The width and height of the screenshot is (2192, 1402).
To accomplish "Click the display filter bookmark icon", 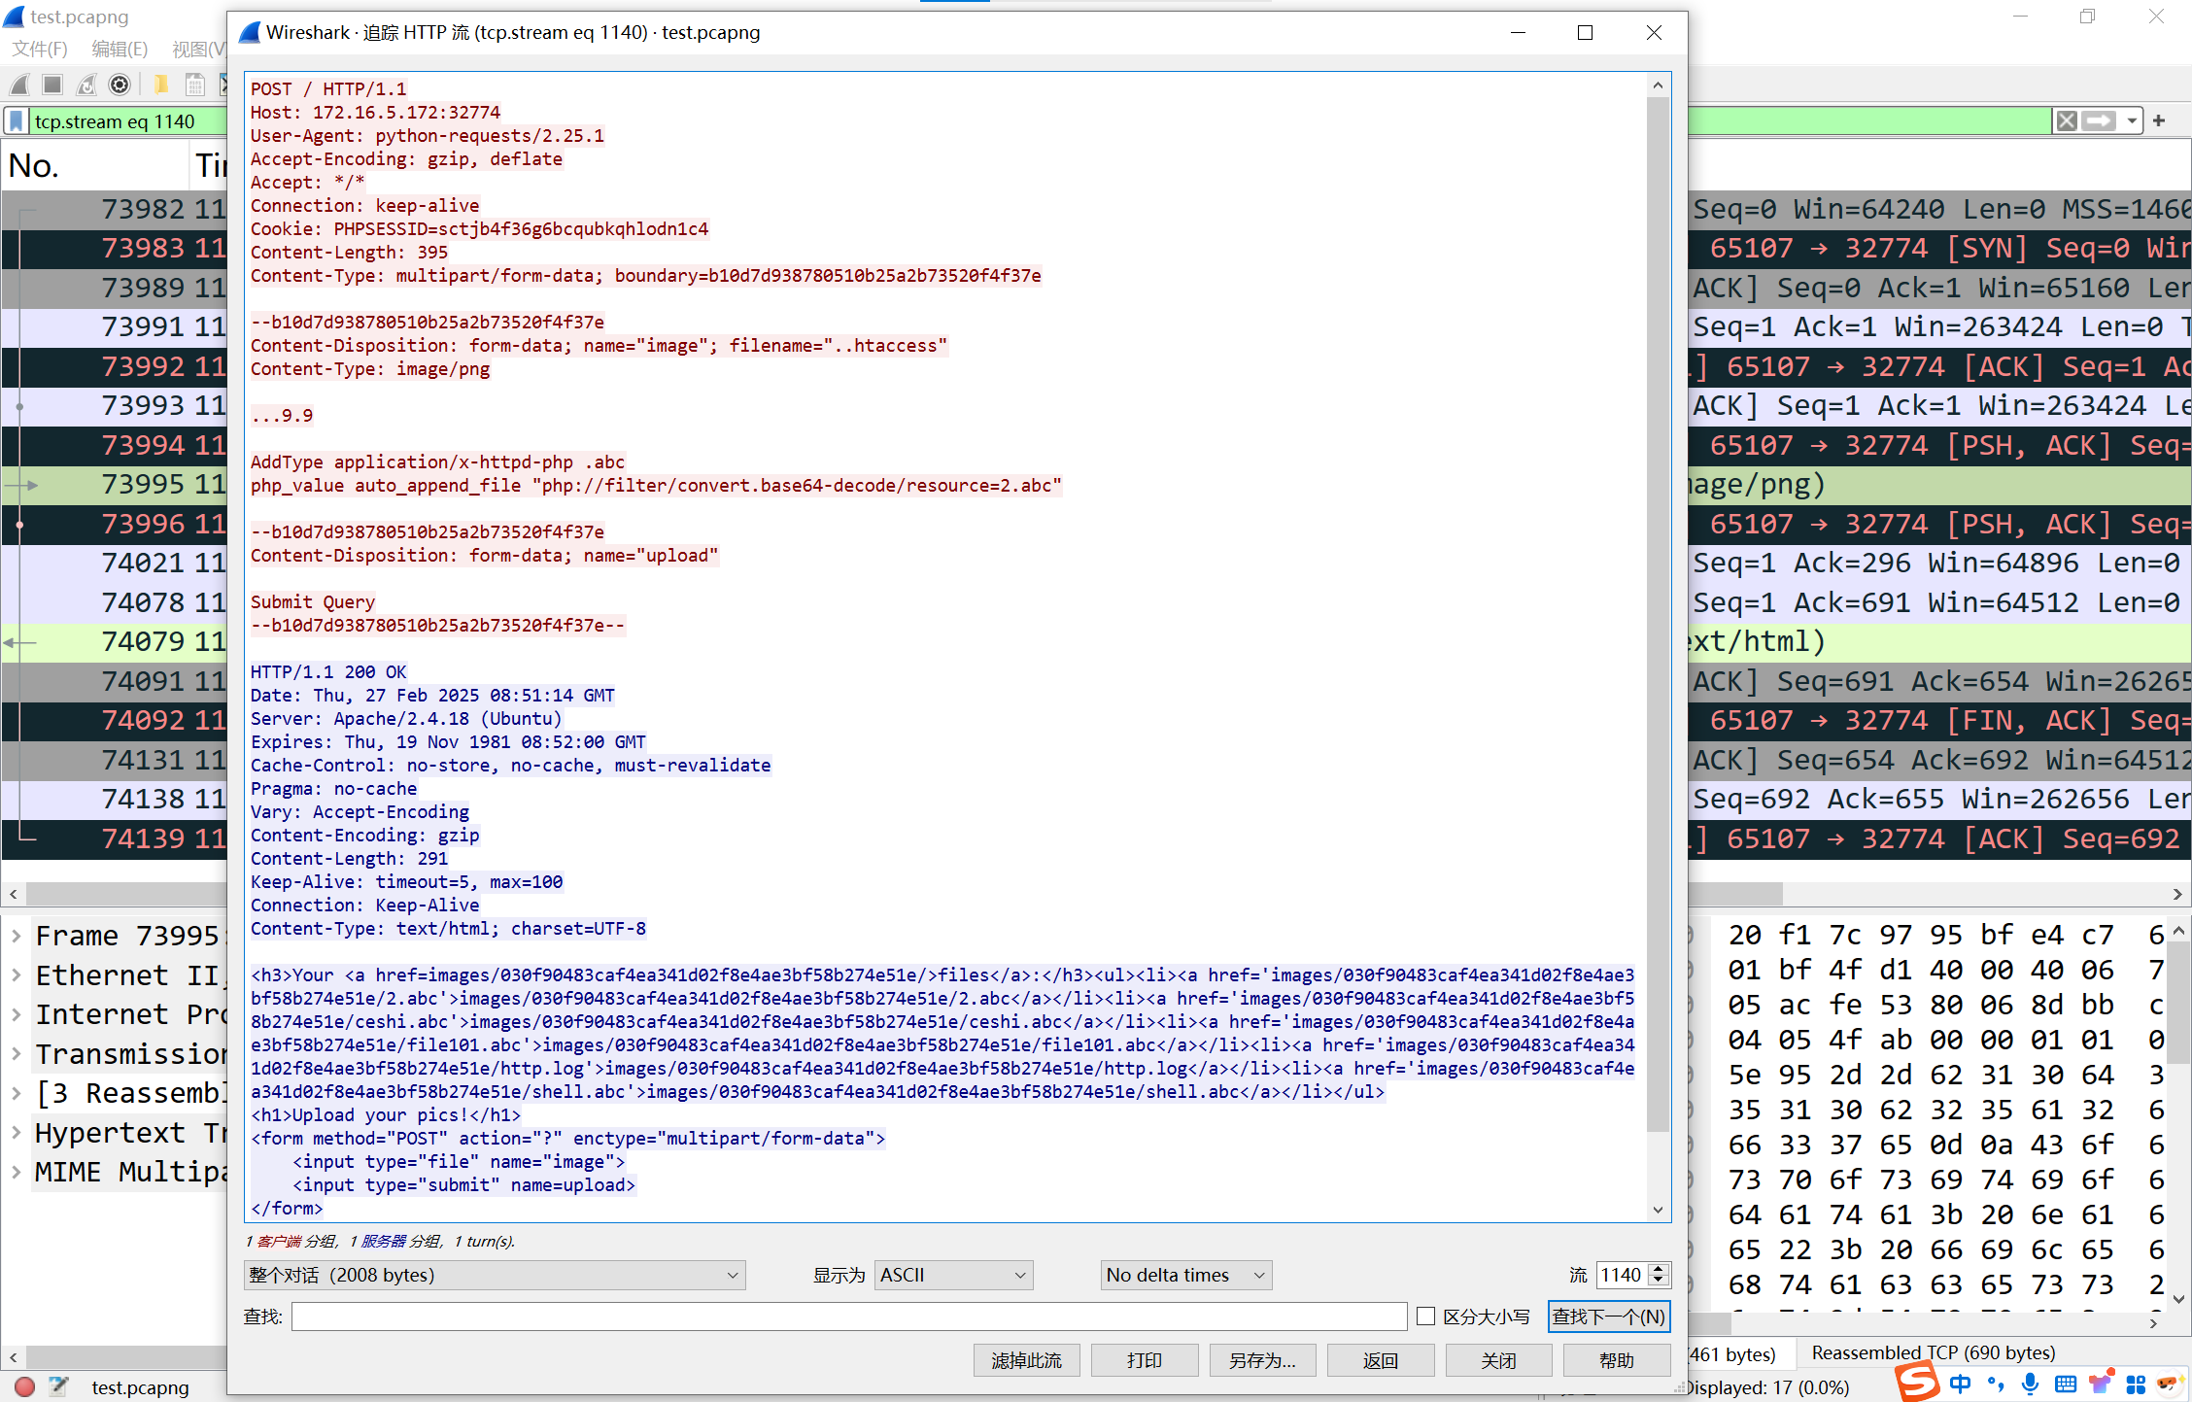I will (x=17, y=121).
